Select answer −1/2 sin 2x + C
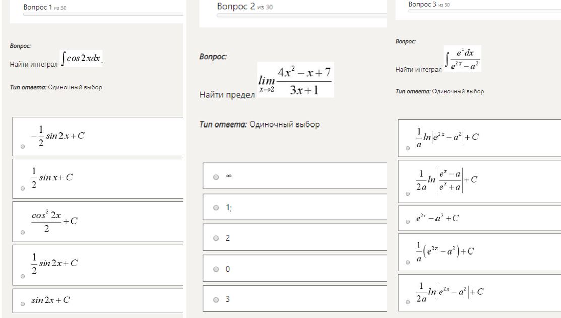The height and width of the screenshot is (318, 561). point(23,146)
